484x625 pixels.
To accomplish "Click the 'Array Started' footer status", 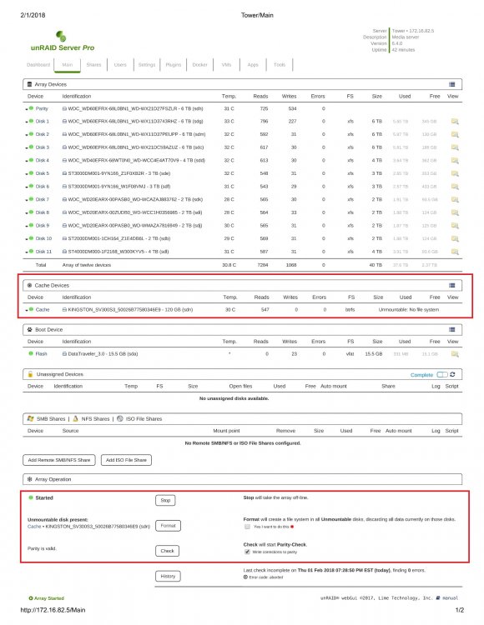I will (46, 598).
